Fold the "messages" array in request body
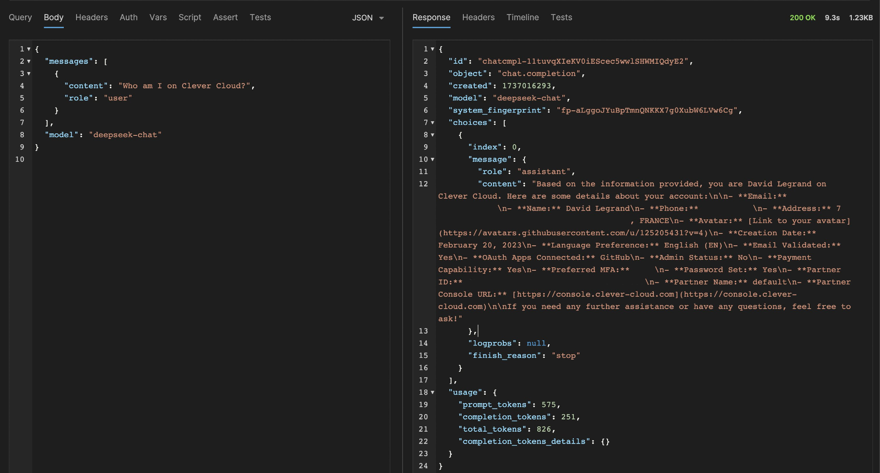 (29, 62)
